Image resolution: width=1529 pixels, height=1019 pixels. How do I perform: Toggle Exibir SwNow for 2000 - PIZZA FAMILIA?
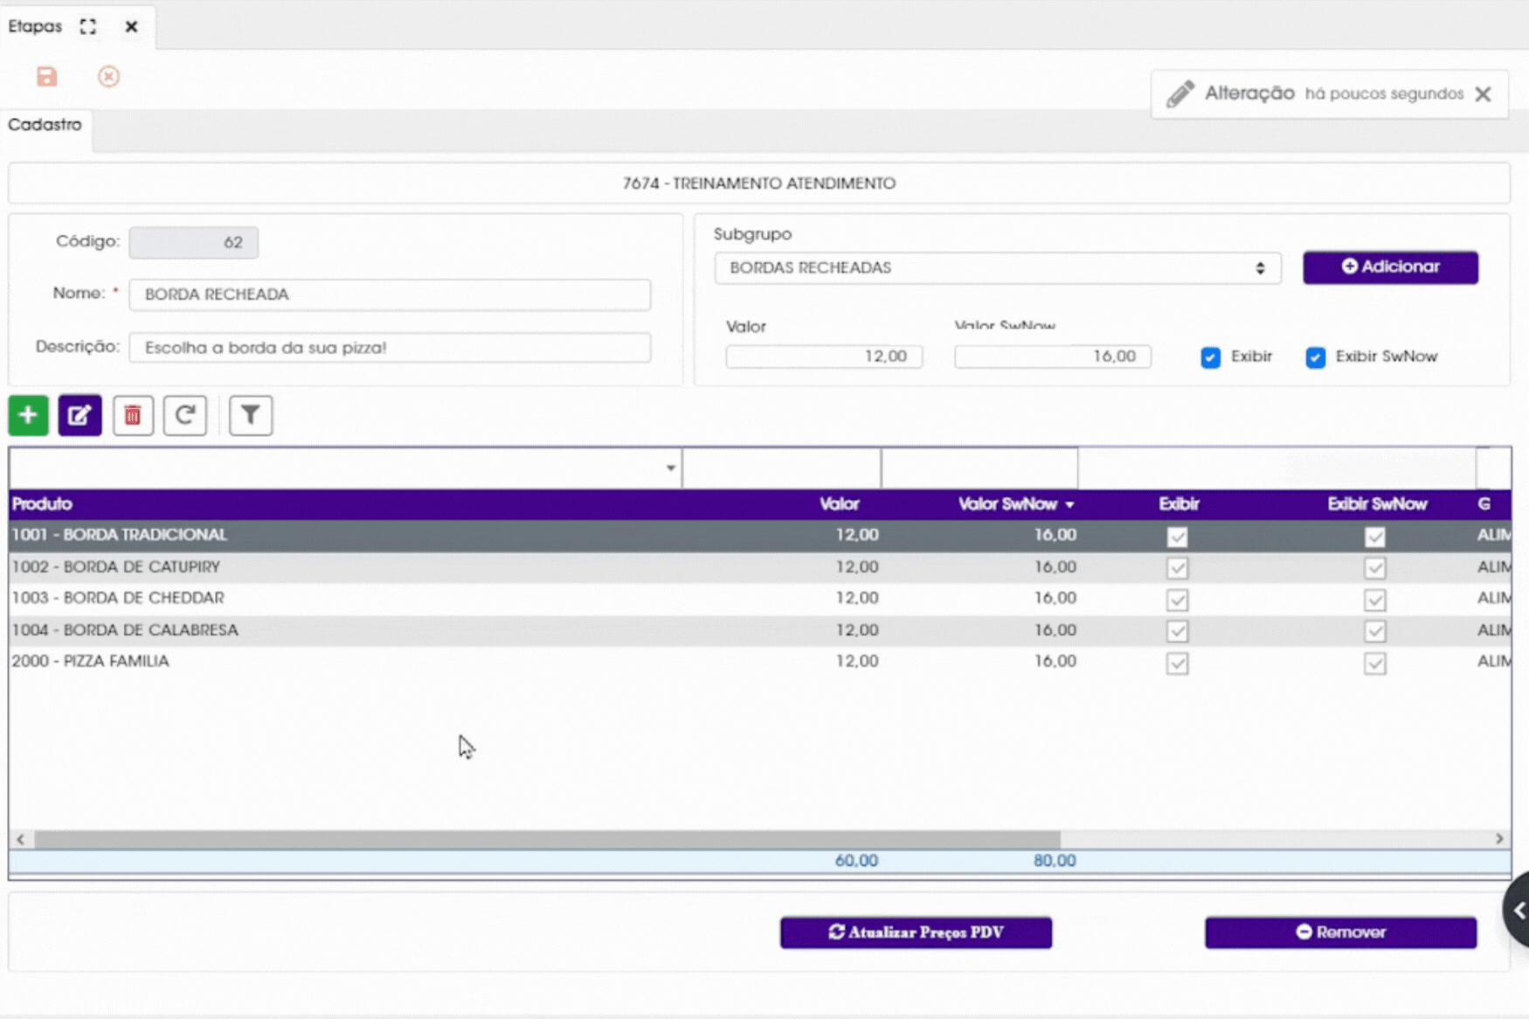(x=1374, y=663)
